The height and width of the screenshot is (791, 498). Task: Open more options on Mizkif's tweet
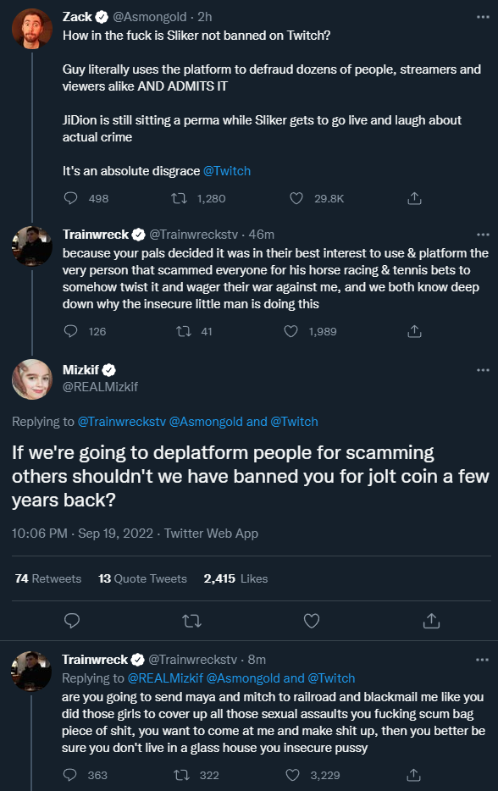click(x=483, y=370)
